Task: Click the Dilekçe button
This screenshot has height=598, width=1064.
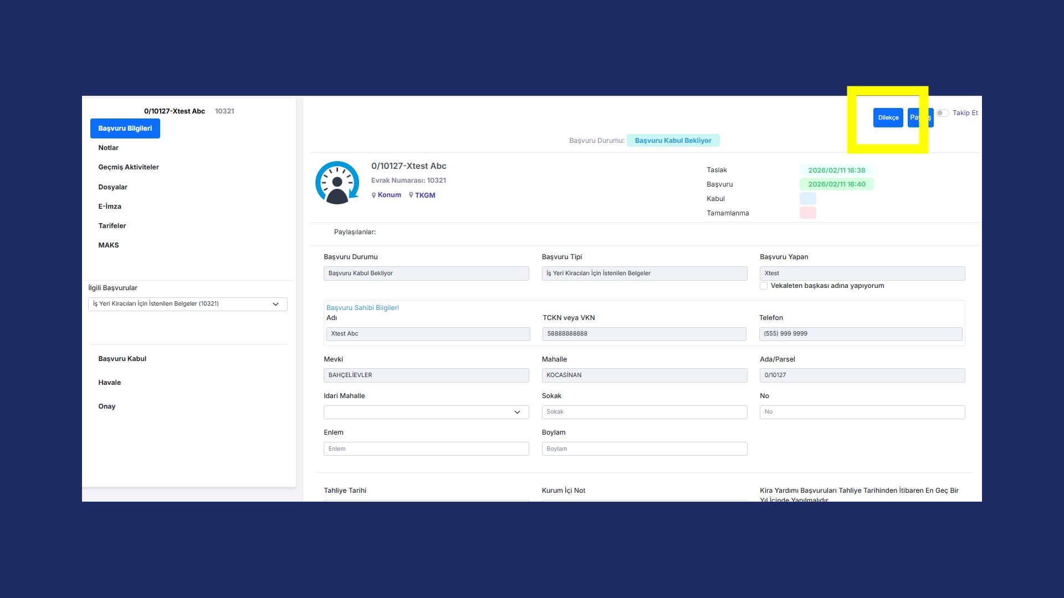Action: (888, 117)
